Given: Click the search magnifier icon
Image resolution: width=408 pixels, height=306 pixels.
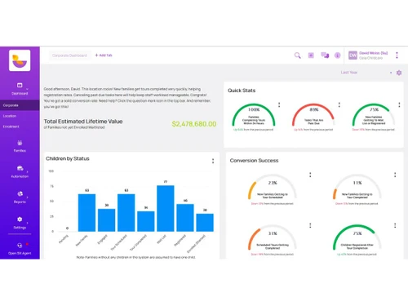Looking at the screenshot, I should tap(297, 55).
